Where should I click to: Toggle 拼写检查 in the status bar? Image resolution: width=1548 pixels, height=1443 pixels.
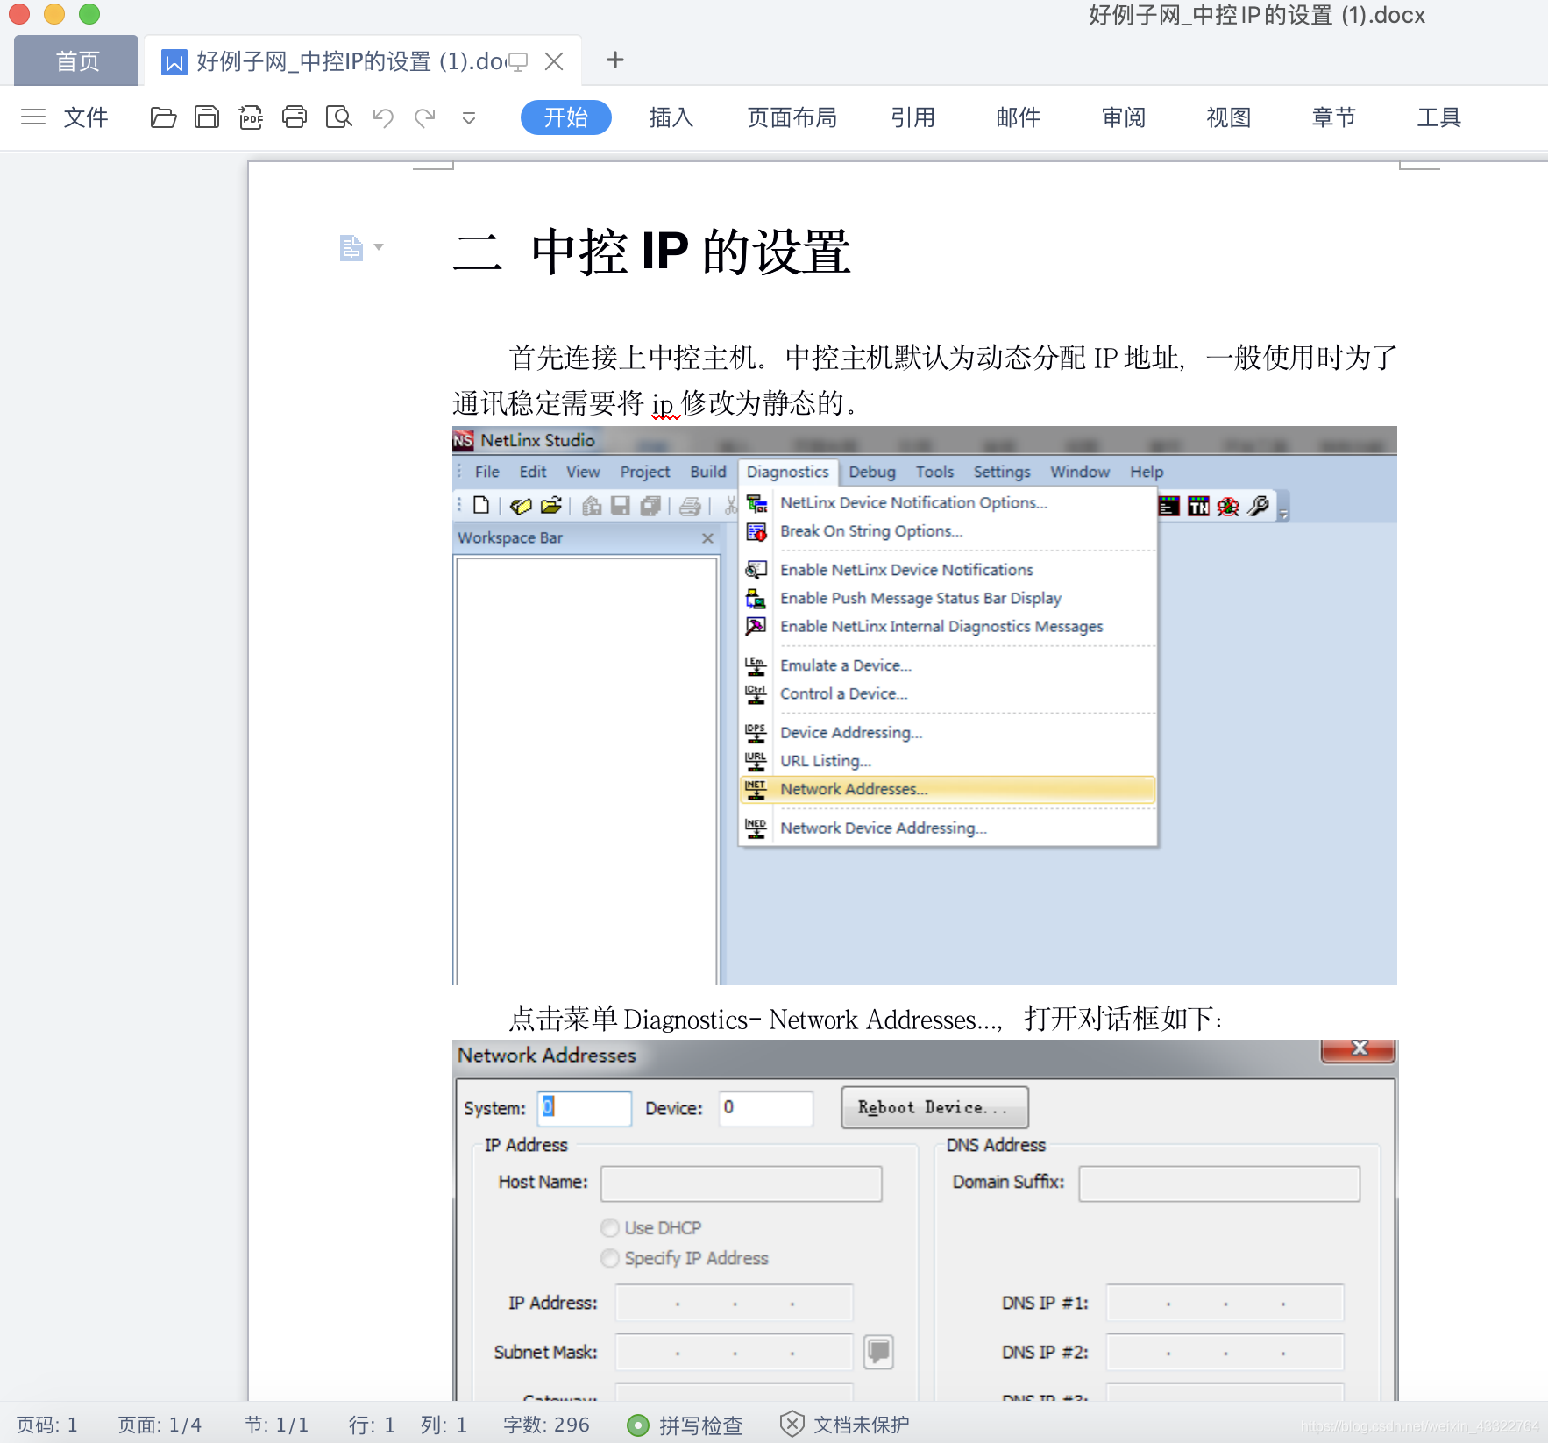click(685, 1425)
